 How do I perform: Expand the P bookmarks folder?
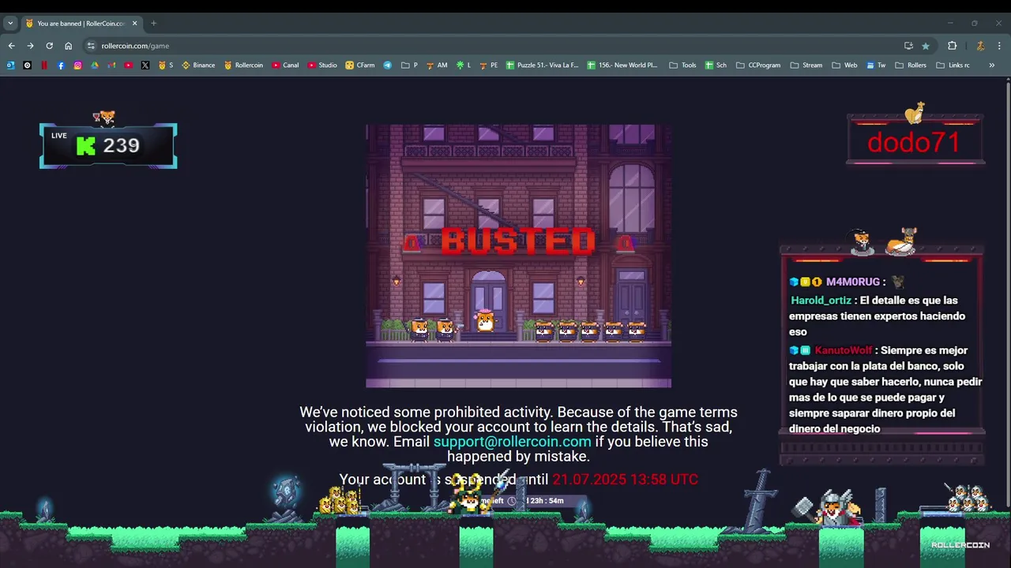(x=409, y=65)
